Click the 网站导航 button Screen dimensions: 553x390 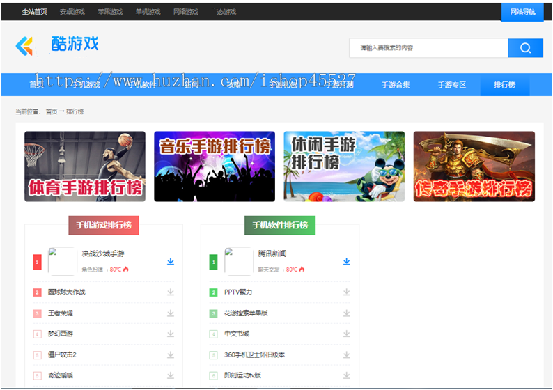pyautogui.click(x=522, y=12)
